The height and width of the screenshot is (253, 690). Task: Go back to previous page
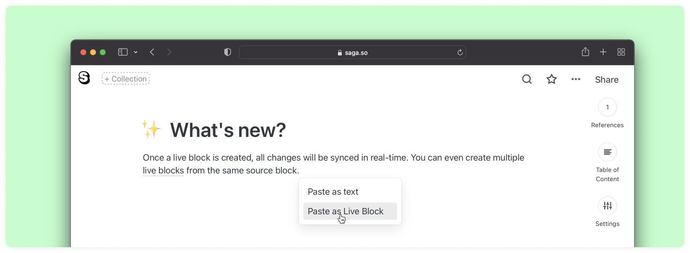[x=152, y=52]
